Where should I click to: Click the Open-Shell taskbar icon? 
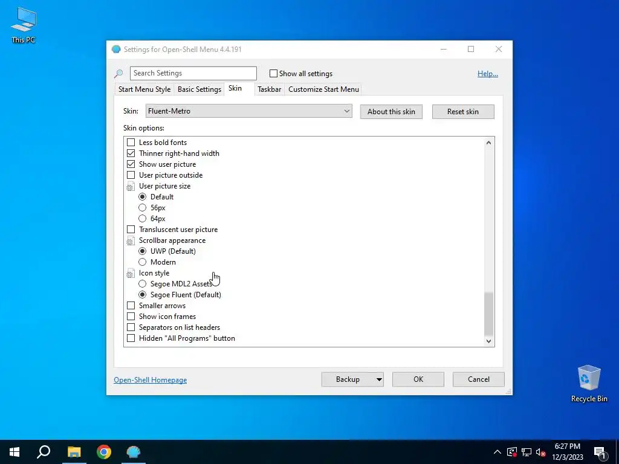coord(134,452)
